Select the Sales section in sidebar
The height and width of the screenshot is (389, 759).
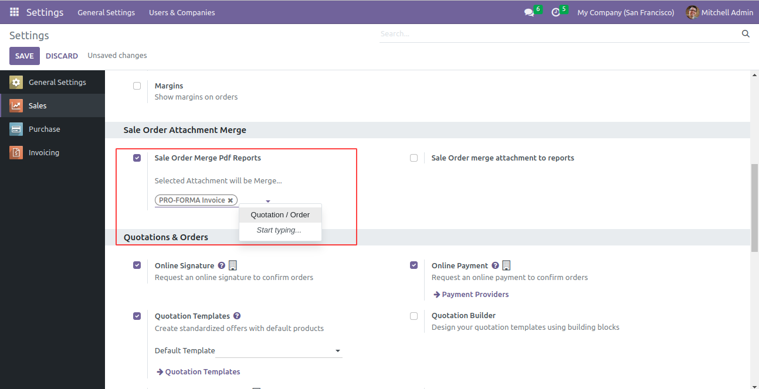tap(52, 106)
